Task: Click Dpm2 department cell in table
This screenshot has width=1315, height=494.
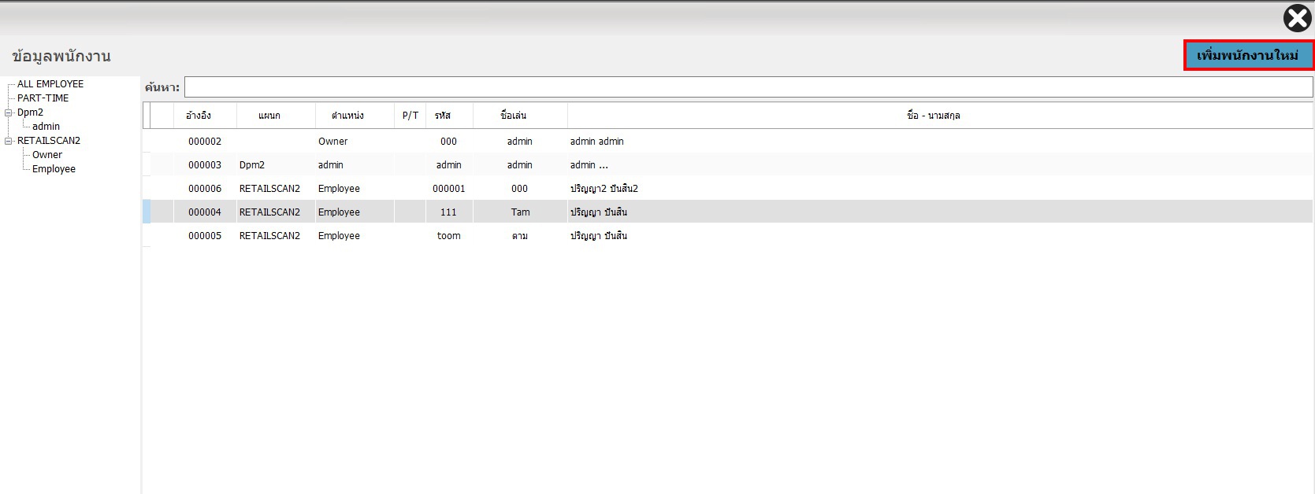Action: [x=276, y=165]
